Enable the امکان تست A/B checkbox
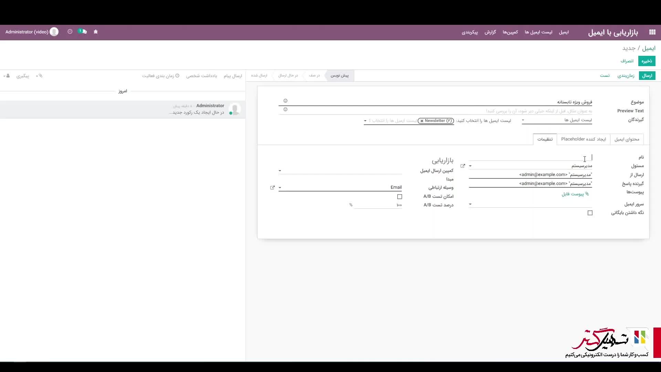 [x=399, y=197]
